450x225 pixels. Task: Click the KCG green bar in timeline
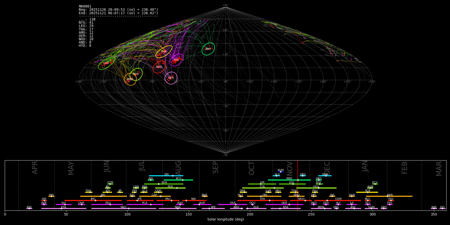pyautogui.click(x=178, y=180)
